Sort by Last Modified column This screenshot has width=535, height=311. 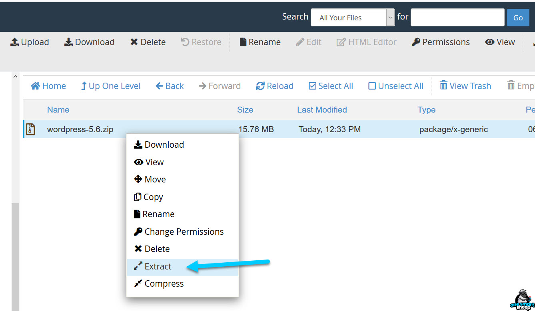point(322,110)
